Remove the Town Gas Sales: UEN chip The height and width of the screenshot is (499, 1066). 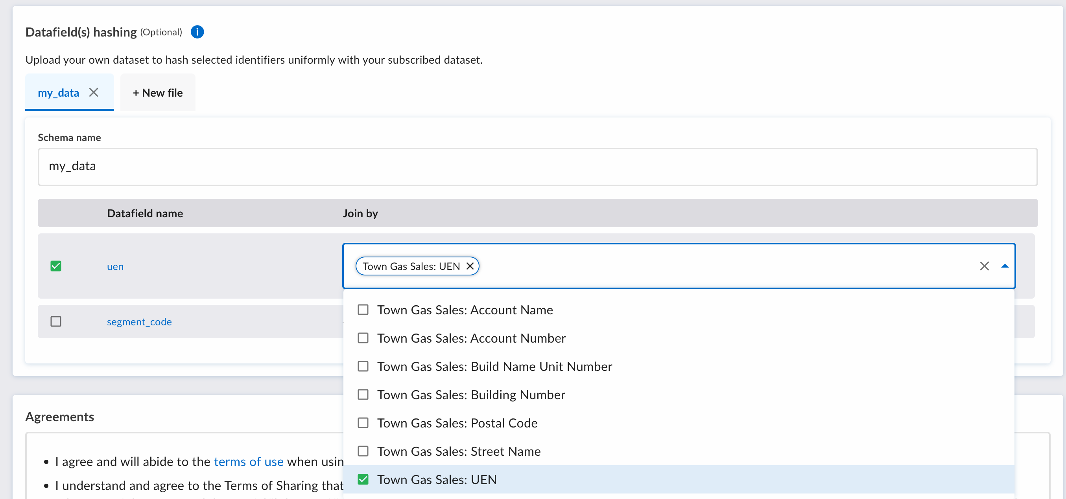tap(470, 266)
